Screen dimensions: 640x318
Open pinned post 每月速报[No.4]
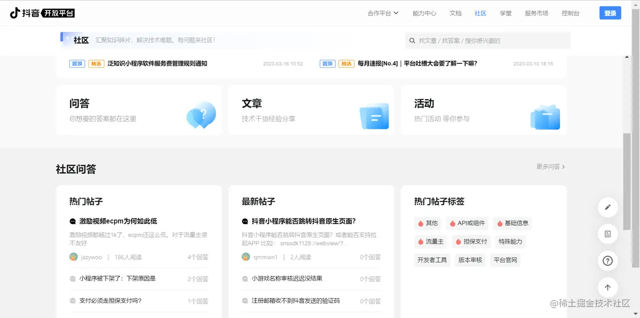click(x=417, y=63)
